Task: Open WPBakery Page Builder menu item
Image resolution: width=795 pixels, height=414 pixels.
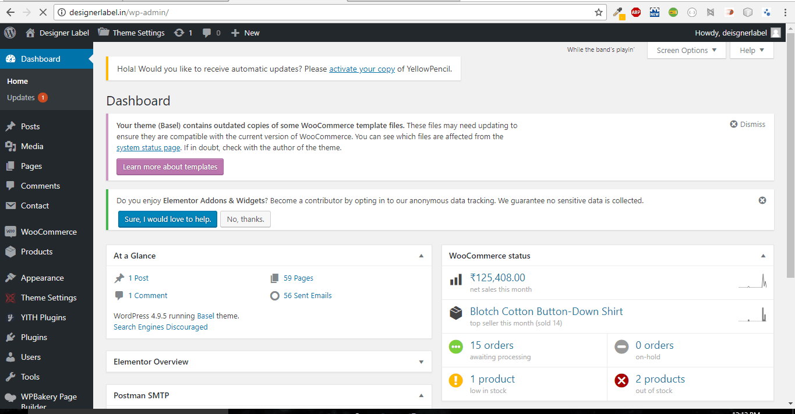Action: pyautogui.click(x=47, y=400)
